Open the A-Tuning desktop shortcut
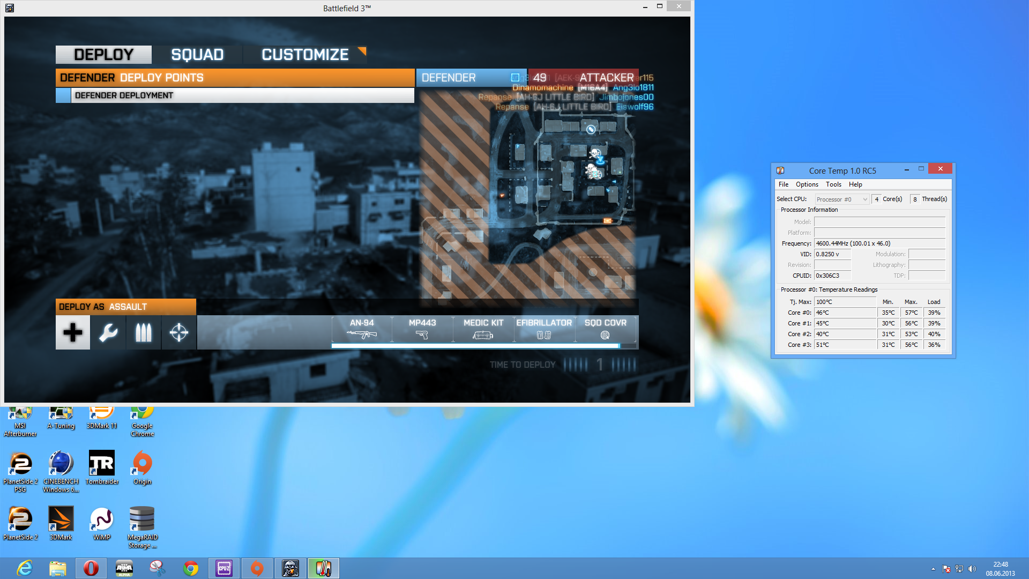The width and height of the screenshot is (1029, 579). click(61, 418)
